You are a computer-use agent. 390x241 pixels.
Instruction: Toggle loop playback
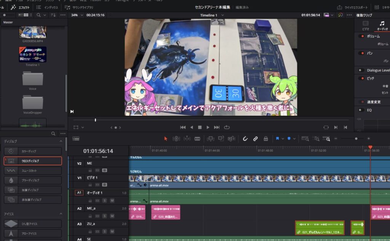tap(227, 127)
